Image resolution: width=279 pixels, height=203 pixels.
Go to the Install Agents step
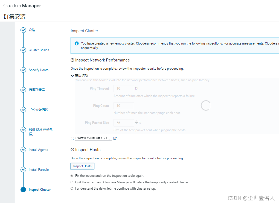tap(39, 150)
